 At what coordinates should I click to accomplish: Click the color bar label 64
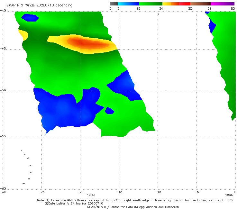tap(209, 8)
